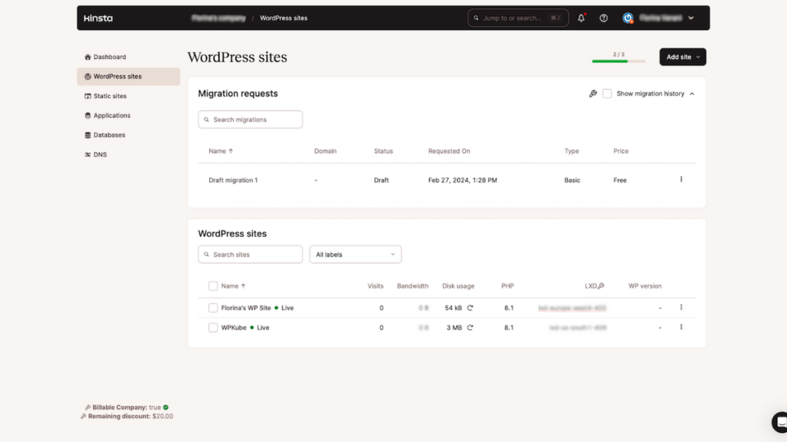Click the Static sites icon

pos(88,96)
